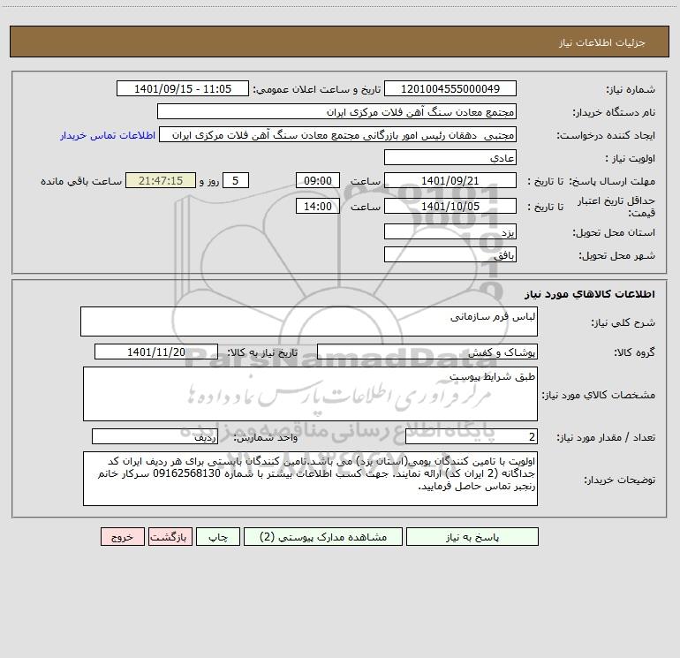
Task: Click delivery province field یزد
Action: 450,231
